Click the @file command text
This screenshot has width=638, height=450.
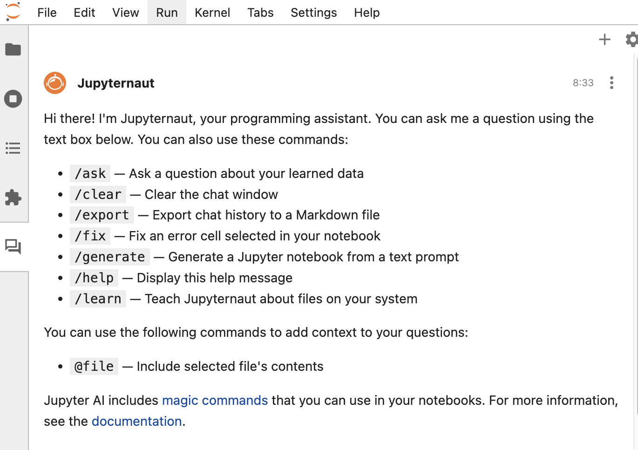pyautogui.click(x=94, y=366)
